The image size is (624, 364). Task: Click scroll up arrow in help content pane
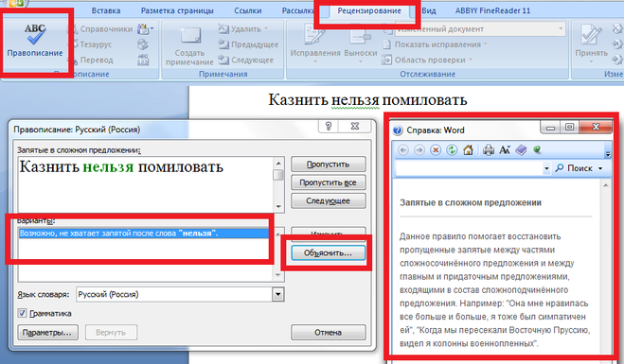606,185
